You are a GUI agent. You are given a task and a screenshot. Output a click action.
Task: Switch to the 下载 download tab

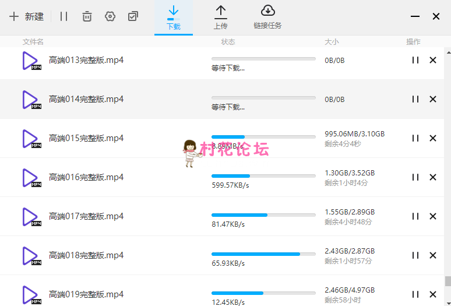[173, 17]
